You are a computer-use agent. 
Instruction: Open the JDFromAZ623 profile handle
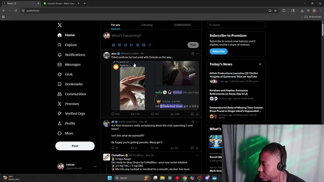[128, 122]
